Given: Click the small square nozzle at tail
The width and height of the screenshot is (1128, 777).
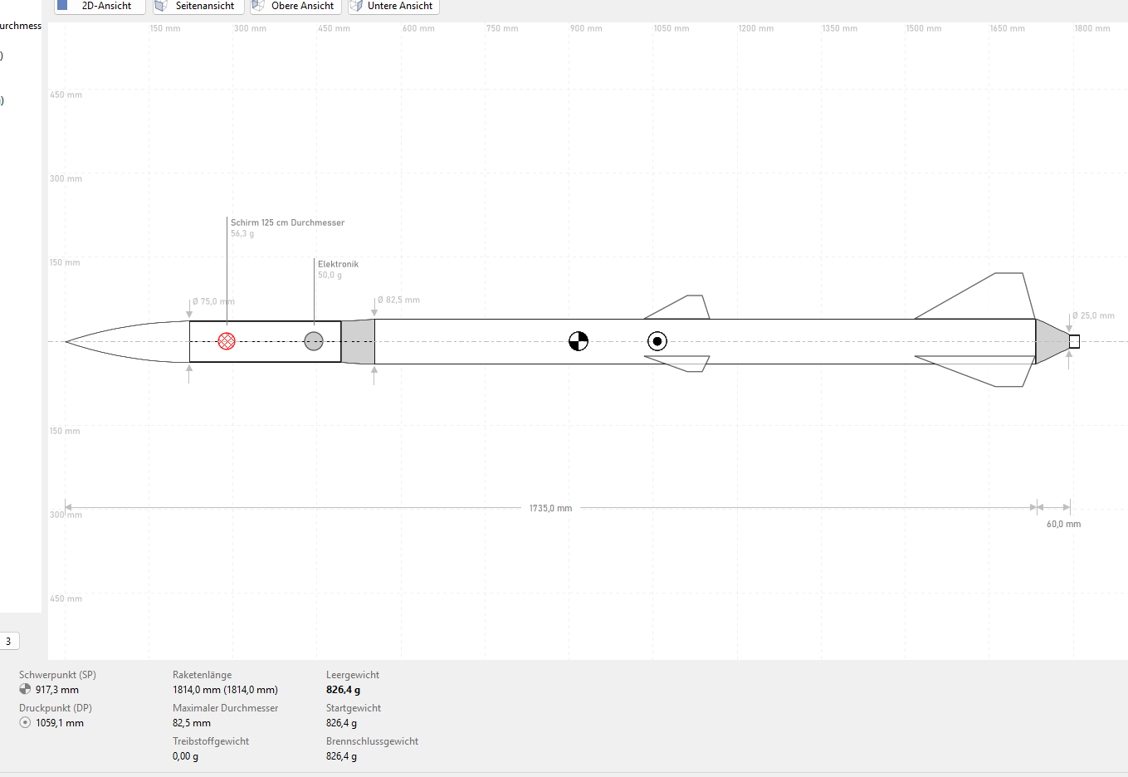Looking at the screenshot, I should (x=1074, y=341).
